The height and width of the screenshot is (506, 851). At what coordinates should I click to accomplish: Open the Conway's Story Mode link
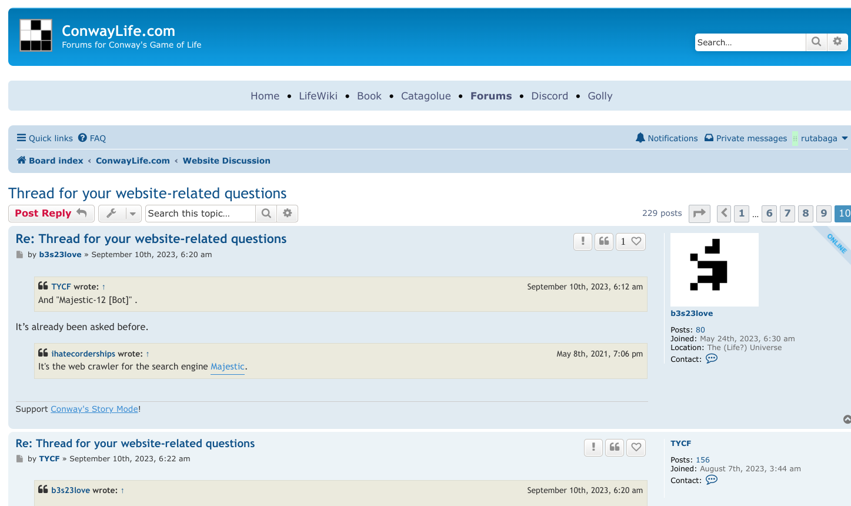(94, 409)
